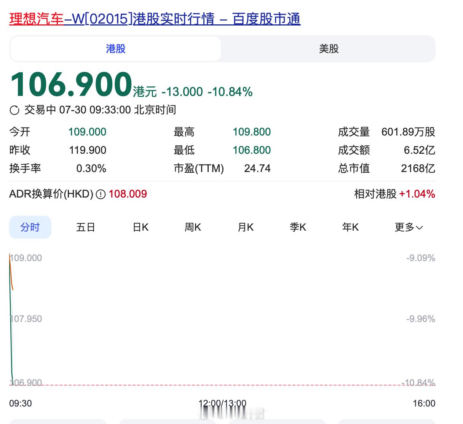Select the 日K chart tab

point(140,227)
